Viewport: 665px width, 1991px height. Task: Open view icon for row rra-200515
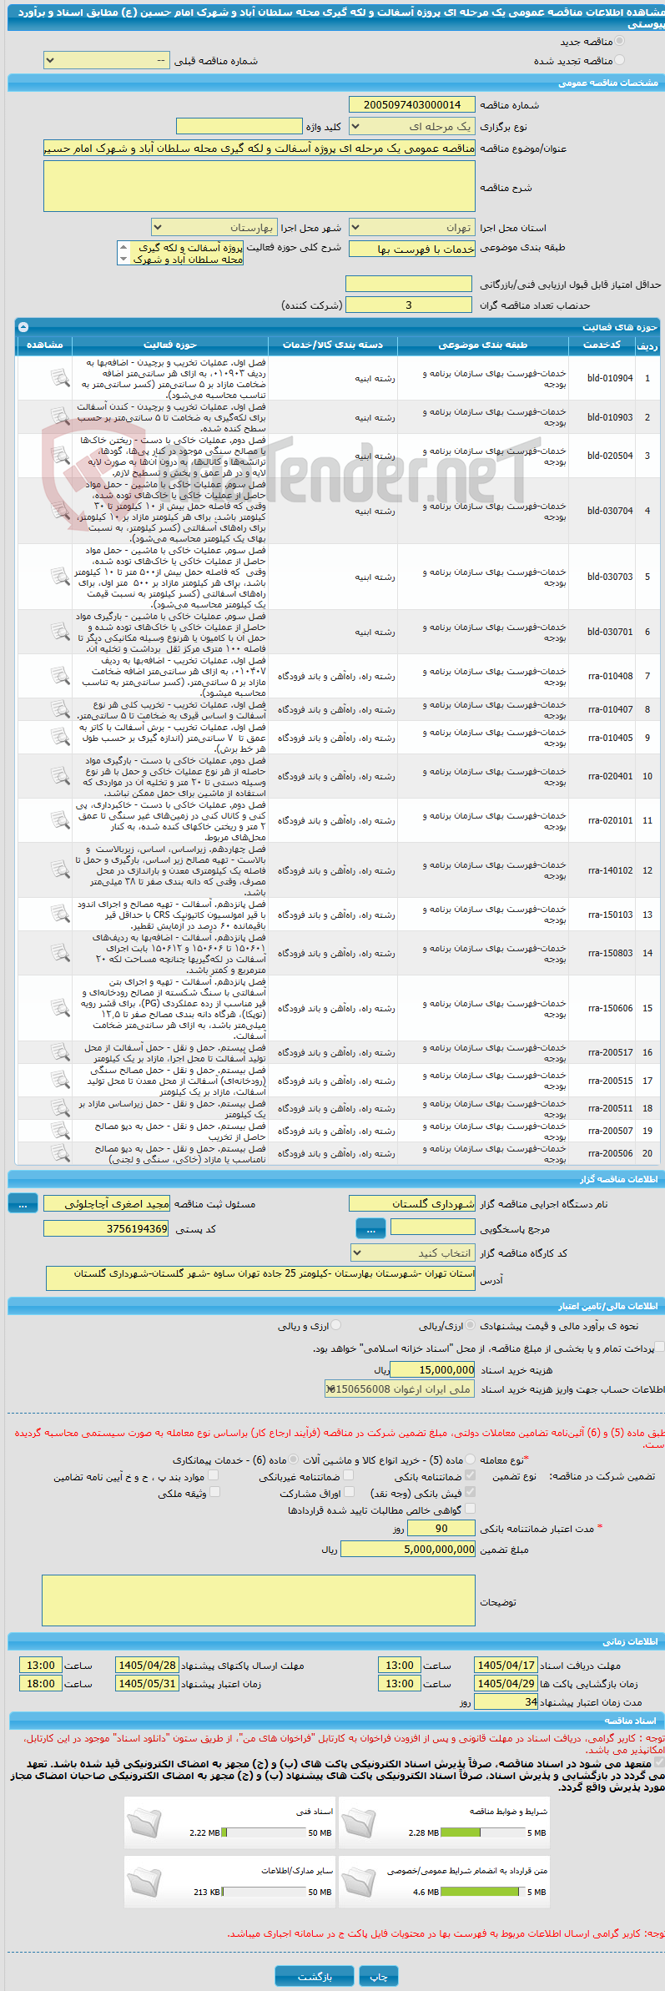click(60, 1080)
